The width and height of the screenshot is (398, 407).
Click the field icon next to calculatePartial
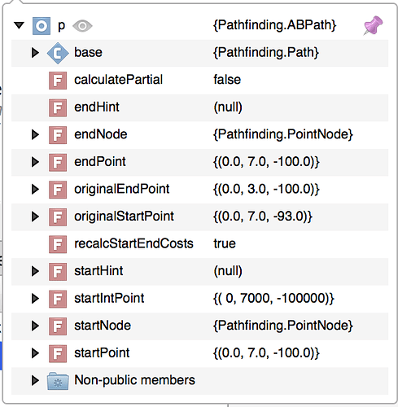click(58, 81)
